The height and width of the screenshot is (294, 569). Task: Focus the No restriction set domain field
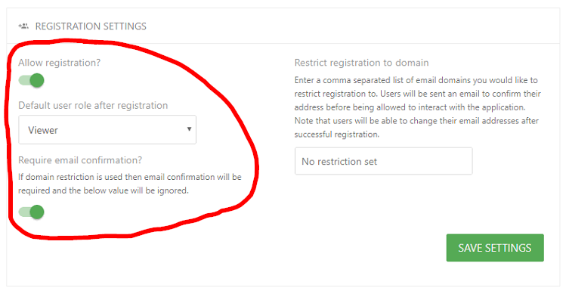pyautogui.click(x=384, y=161)
